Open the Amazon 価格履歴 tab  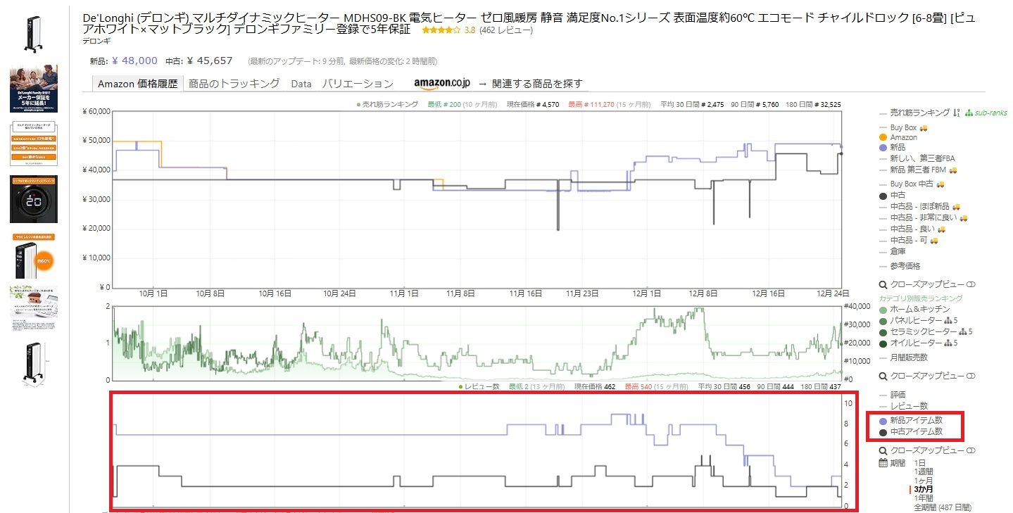(x=138, y=84)
